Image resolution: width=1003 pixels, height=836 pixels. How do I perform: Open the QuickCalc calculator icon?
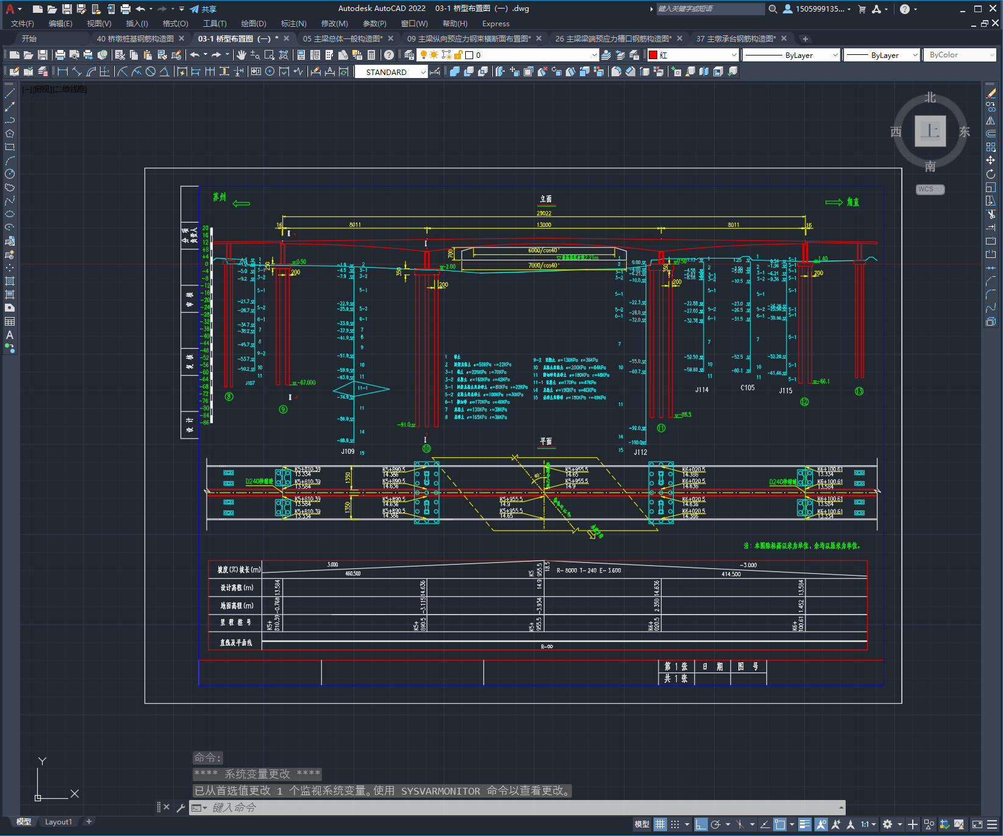pos(371,55)
